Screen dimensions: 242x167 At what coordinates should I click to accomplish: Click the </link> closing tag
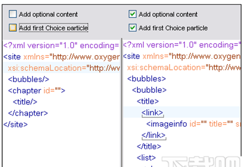pos(154,135)
